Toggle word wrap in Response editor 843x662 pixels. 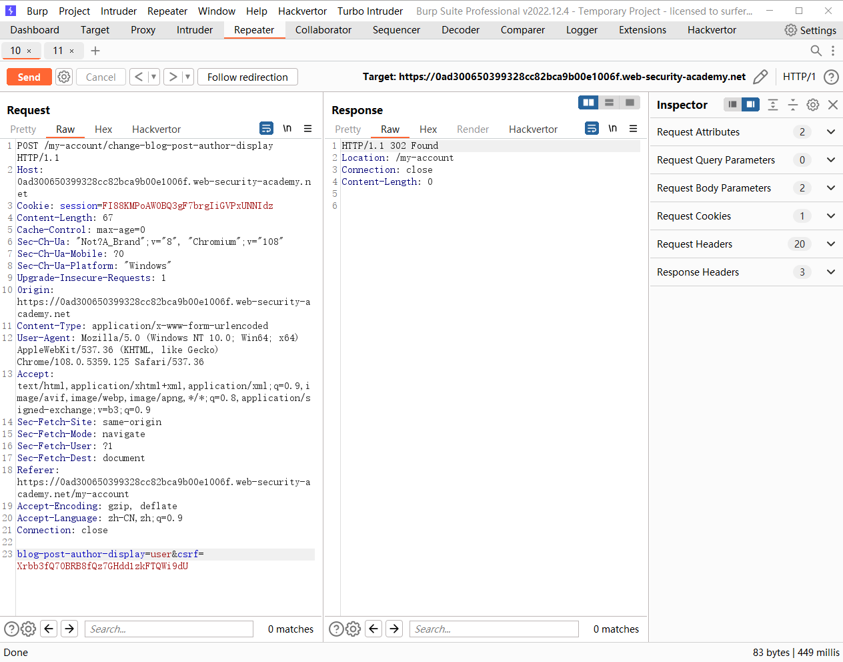pyautogui.click(x=592, y=128)
